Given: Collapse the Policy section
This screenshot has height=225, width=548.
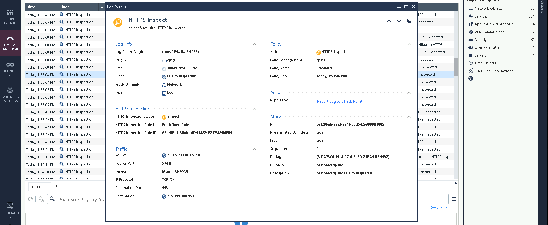Looking at the screenshot, I should [x=409, y=44].
